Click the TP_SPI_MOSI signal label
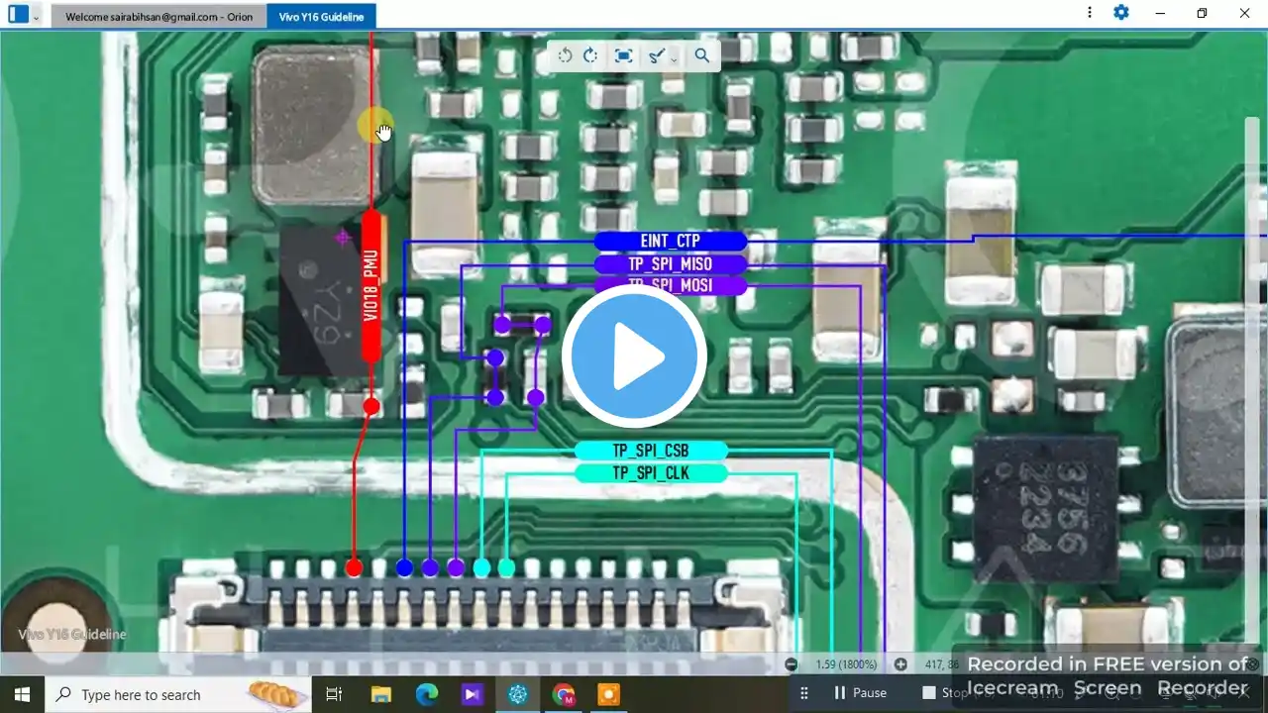The image size is (1268, 713). tap(670, 285)
